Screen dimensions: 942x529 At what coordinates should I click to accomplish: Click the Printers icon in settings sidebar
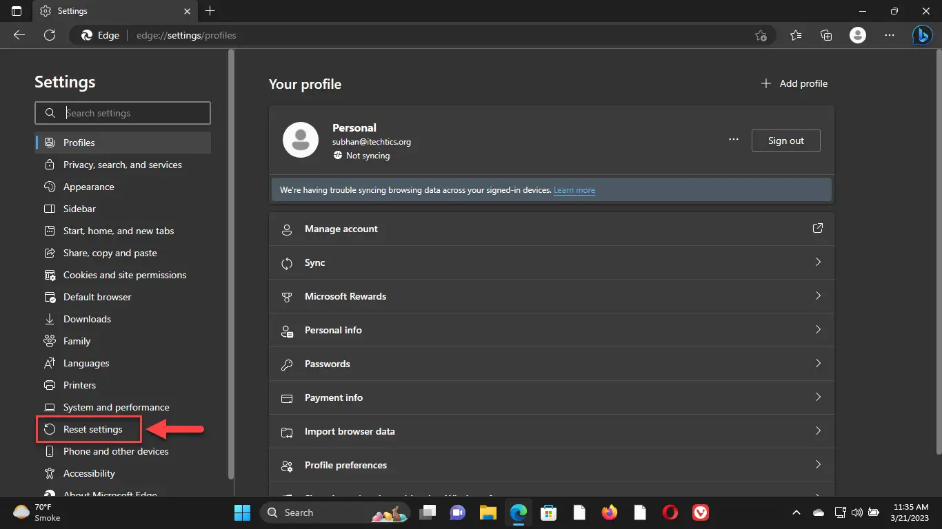pos(50,385)
